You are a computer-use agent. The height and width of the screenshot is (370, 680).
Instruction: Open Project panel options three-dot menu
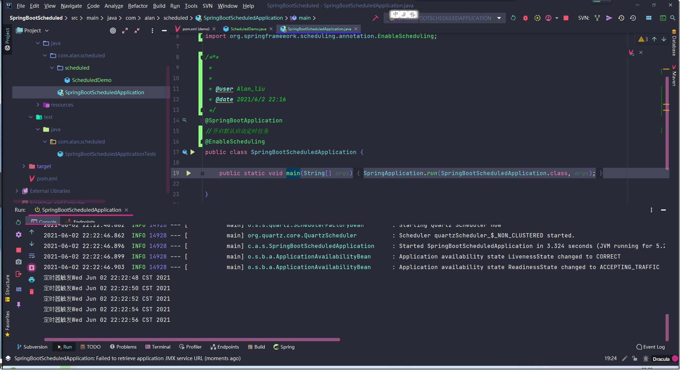pyautogui.click(x=152, y=31)
